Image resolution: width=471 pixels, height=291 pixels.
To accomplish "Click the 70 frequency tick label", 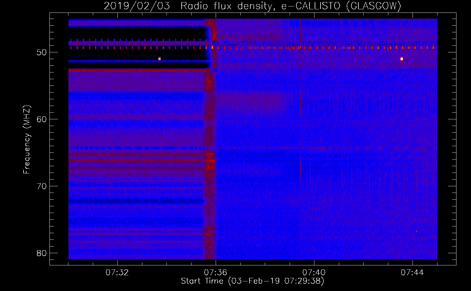I will pos(42,186).
